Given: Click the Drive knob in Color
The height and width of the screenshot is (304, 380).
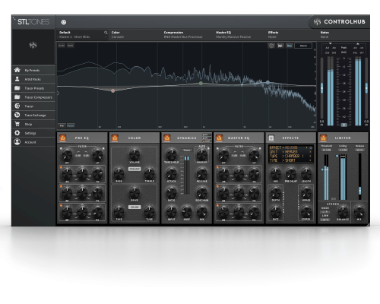Looking at the screenshot, I should (x=135, y=193).
